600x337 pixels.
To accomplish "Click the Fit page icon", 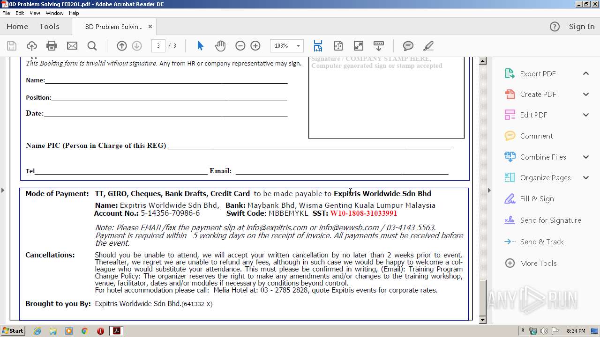I will pyautogui.click(x=338, y=45).
